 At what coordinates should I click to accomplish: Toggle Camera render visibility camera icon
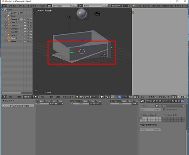(x=31, y=19)
